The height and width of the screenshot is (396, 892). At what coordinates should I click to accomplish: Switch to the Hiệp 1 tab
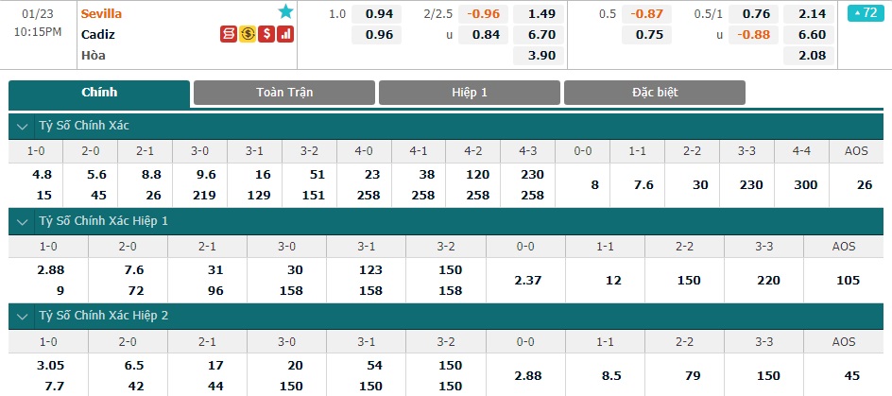pyautogui.click(x=470, y=93)
